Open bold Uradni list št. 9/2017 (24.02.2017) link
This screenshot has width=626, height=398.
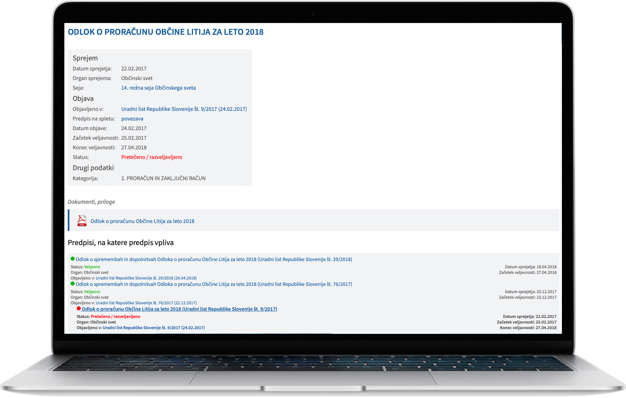coord(154,328)
